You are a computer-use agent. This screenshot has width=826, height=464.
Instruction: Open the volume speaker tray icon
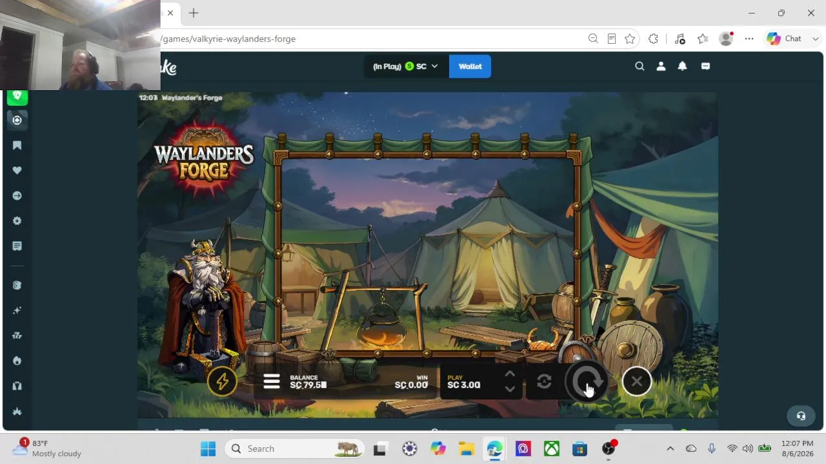tap(748, 449)
